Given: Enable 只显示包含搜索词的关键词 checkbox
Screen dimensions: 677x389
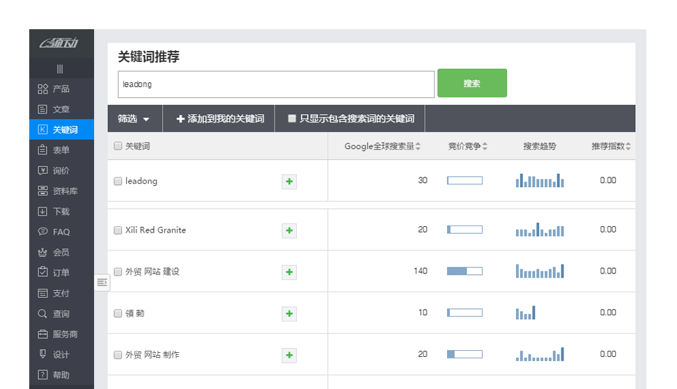Looking at the screenshot, I should pyautogui.click(x=293, y=119).
